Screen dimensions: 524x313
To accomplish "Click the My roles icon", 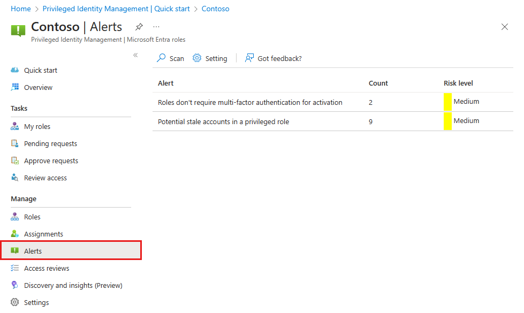I will [x=15, y=127].
